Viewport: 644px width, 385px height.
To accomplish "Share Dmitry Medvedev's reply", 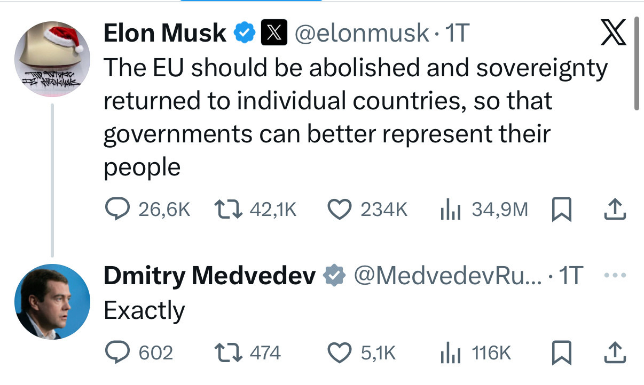I will (x=614, y=352).
